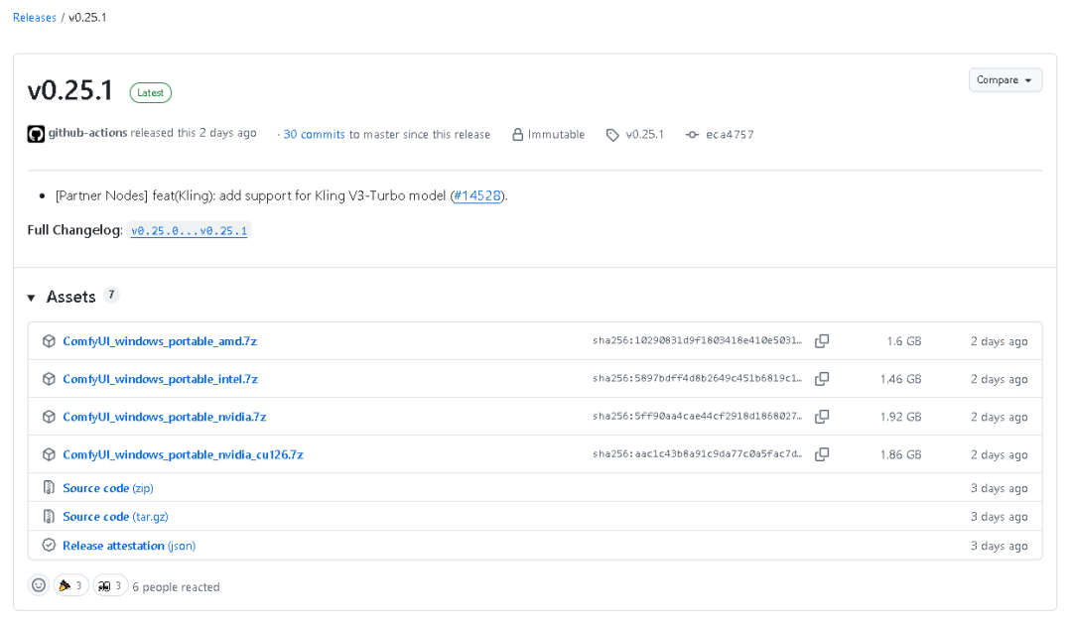Click the Assets count badge 7
This screenshot has width=1072, height=628.
(111, 296)
